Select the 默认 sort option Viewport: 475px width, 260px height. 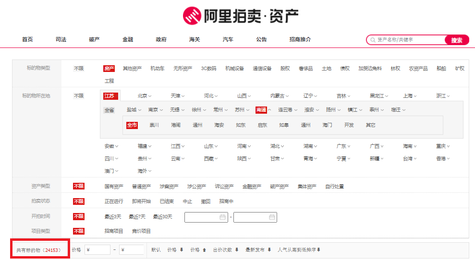156,250
